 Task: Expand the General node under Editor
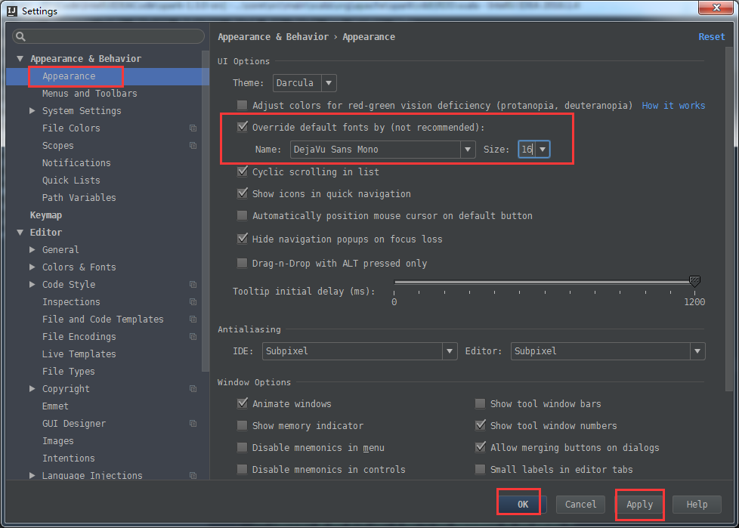[x=32, y=249]
